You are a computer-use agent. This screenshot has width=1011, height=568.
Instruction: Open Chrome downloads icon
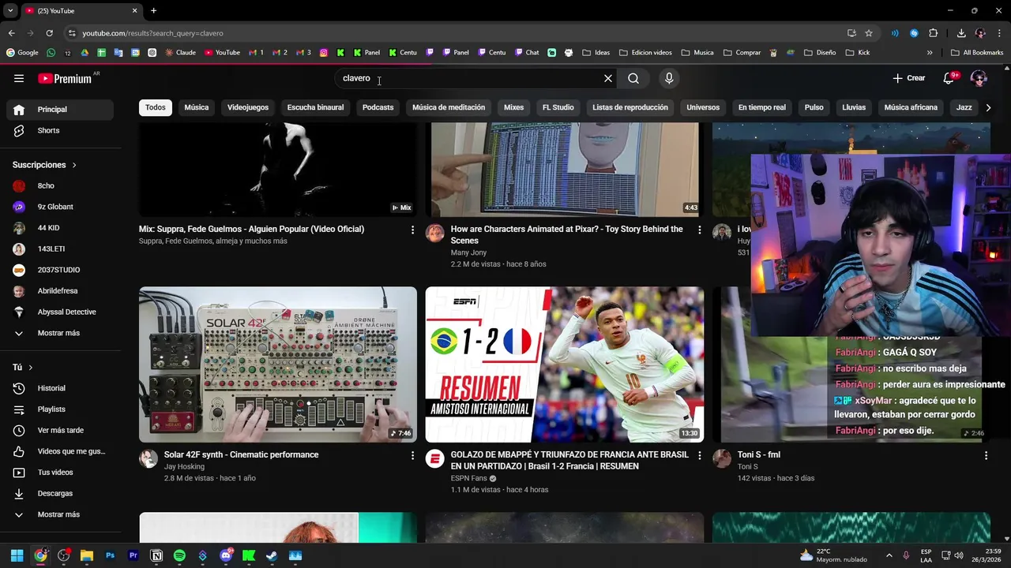pos(961,33)
